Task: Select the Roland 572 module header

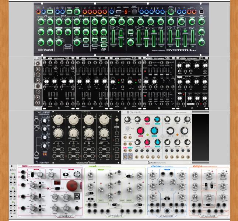Action: (x=192, y=58)
